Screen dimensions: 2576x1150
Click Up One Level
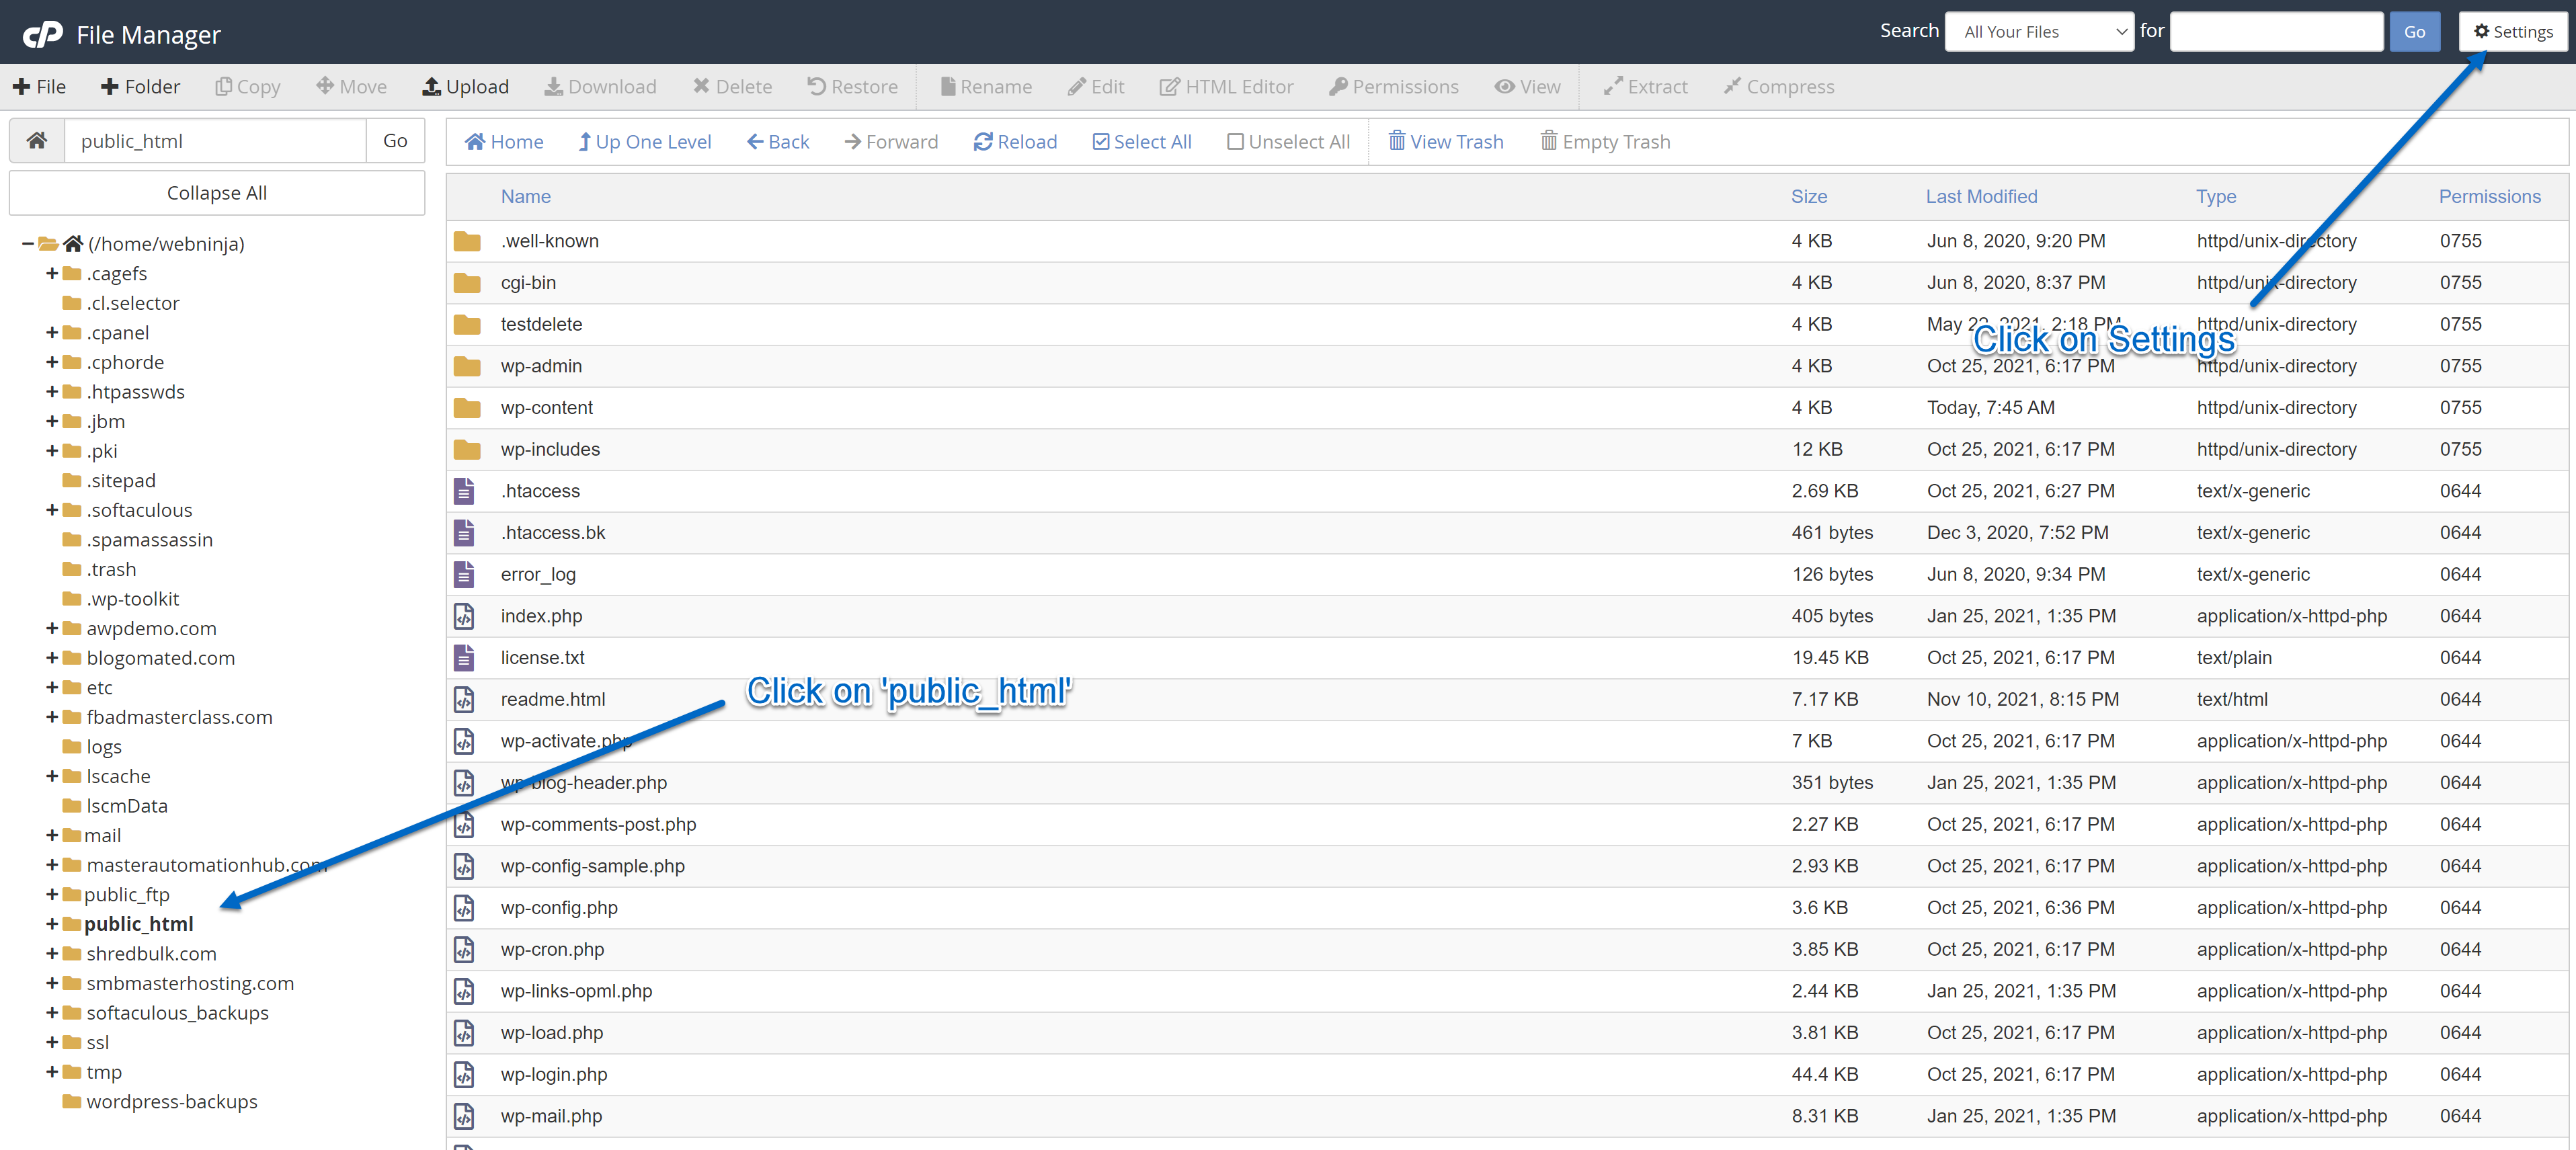645,142
